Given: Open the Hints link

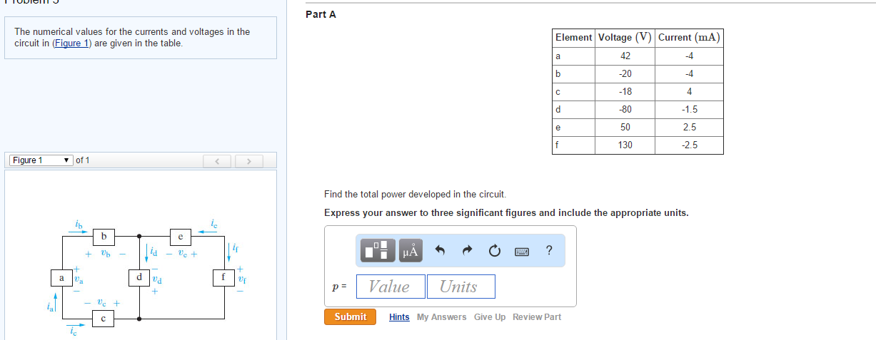Looking at the screenshot, I should pyautogui.click(x=399, y=317).
